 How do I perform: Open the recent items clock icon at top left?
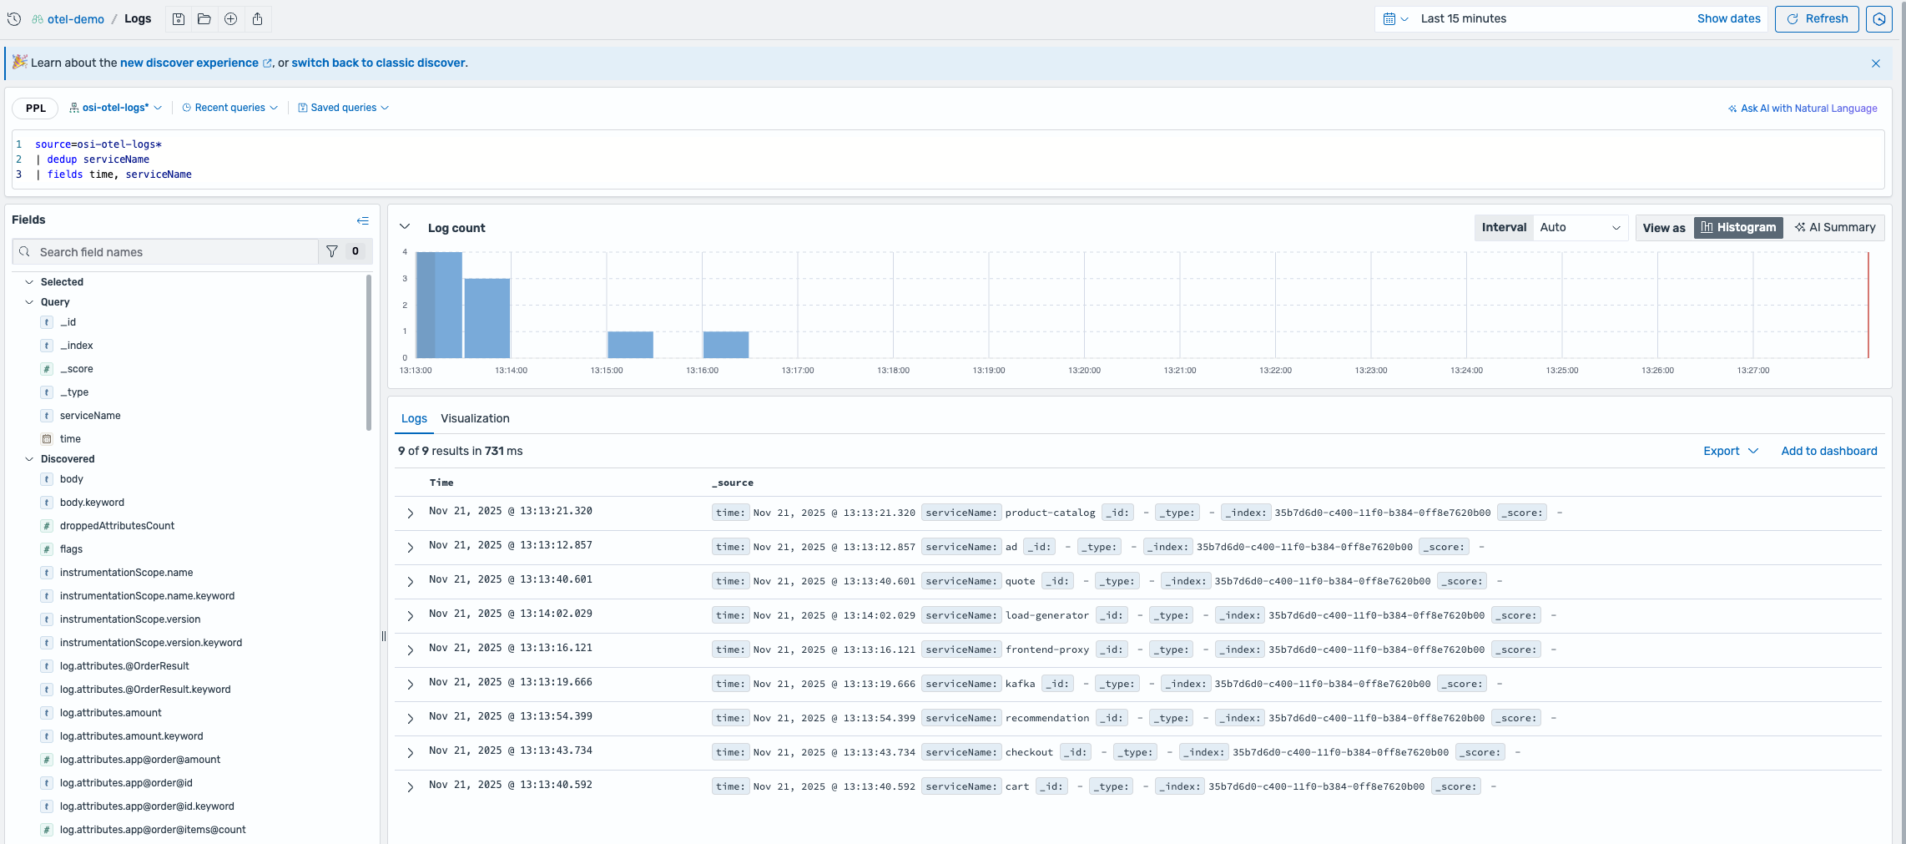pos(14,19)
